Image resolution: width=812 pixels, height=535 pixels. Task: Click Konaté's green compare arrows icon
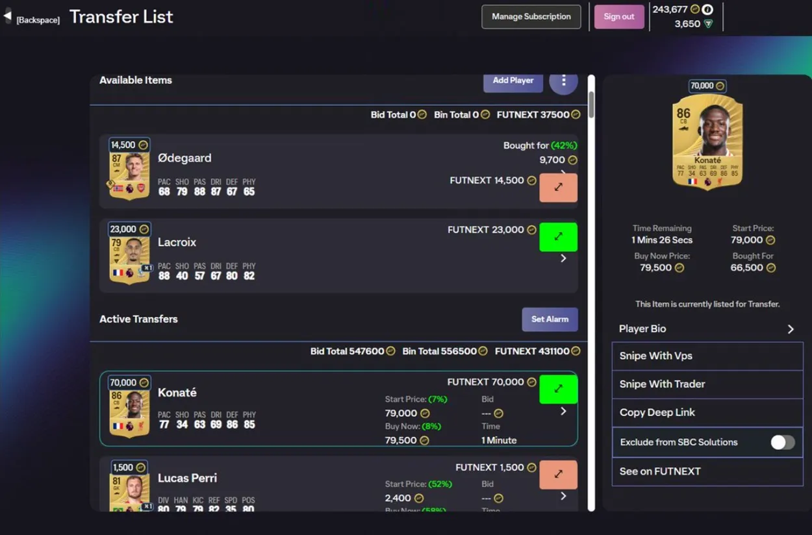558,389
